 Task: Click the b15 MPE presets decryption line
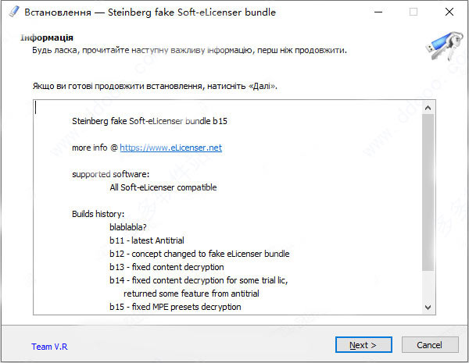point(175,307)
